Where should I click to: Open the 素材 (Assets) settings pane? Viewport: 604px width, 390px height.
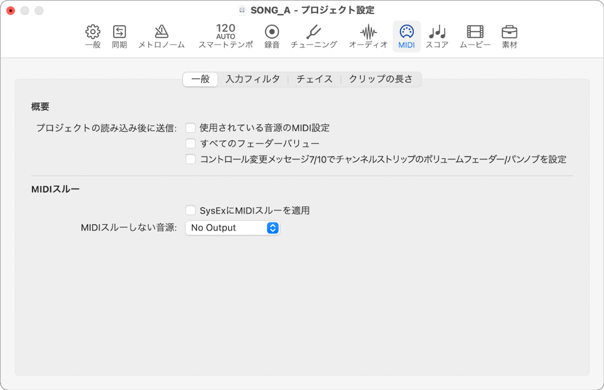point(510,36)
